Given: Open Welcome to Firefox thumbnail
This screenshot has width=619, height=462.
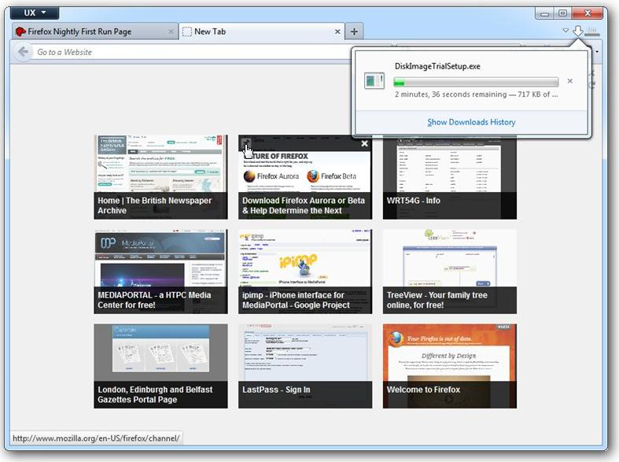Looking at the screenshot, I should [x=450, y=366].
